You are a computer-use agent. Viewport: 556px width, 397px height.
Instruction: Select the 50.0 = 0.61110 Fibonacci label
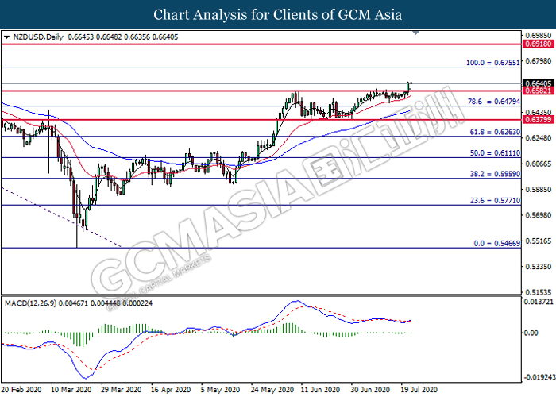pyautogui.click(x=492, y=152)
